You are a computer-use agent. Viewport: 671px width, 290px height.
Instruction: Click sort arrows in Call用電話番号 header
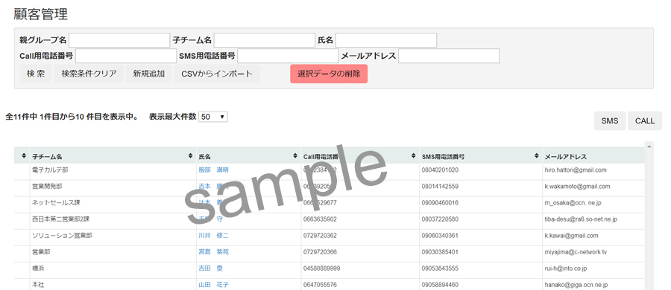point(413,156)
